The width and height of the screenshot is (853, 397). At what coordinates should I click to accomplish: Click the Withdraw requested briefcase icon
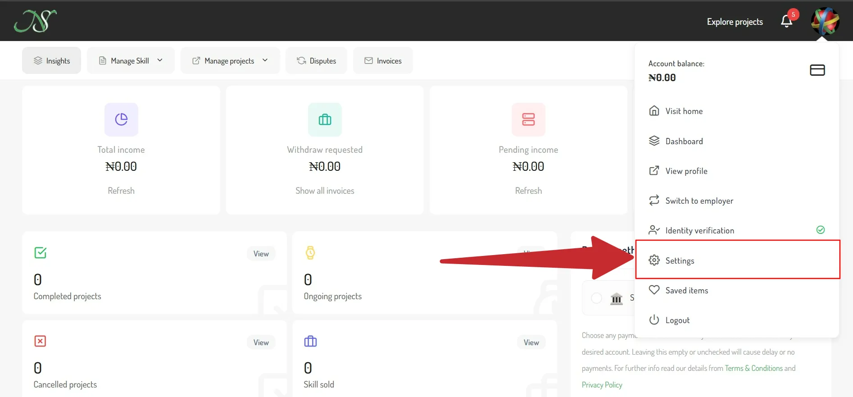click(325, 119)
